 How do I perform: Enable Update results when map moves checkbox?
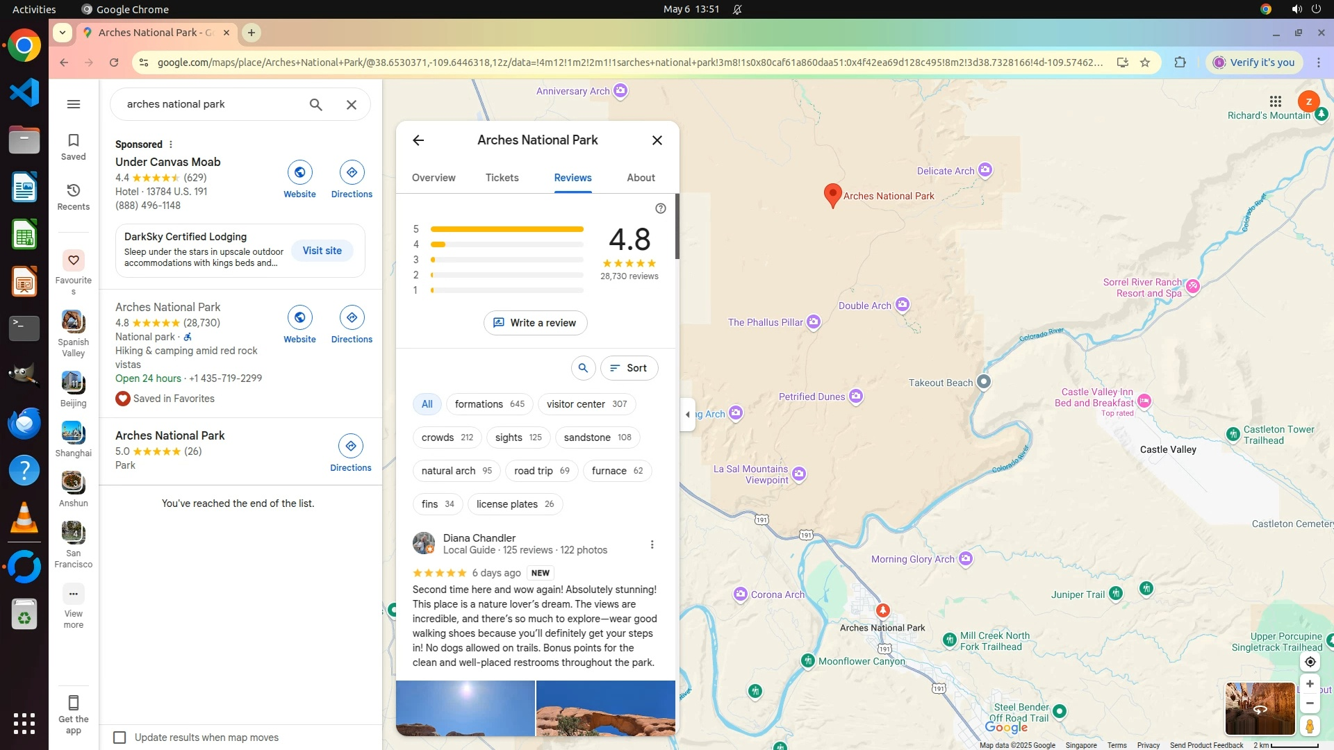click(120, 737)
